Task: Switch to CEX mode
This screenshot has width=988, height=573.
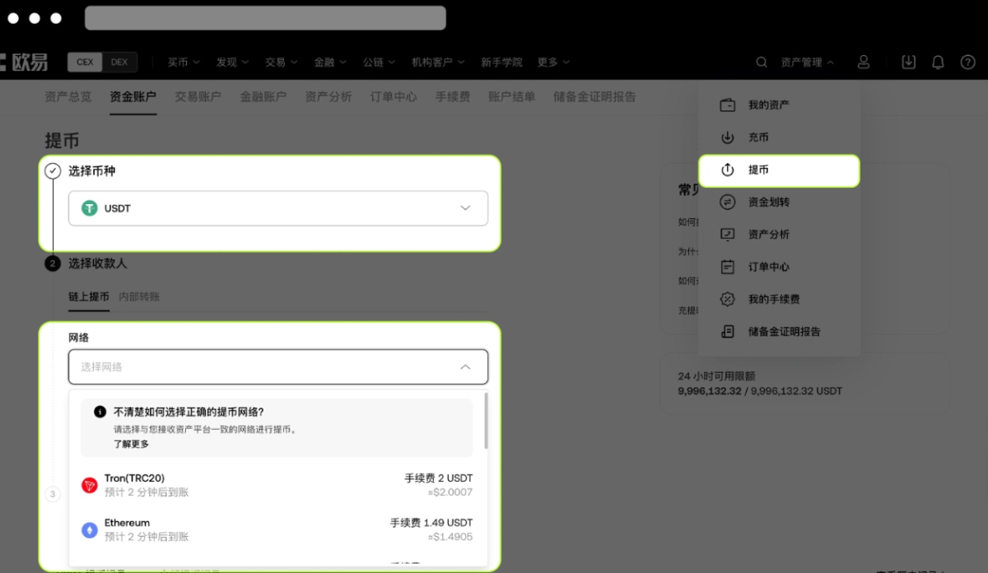Action: (85, 63)
